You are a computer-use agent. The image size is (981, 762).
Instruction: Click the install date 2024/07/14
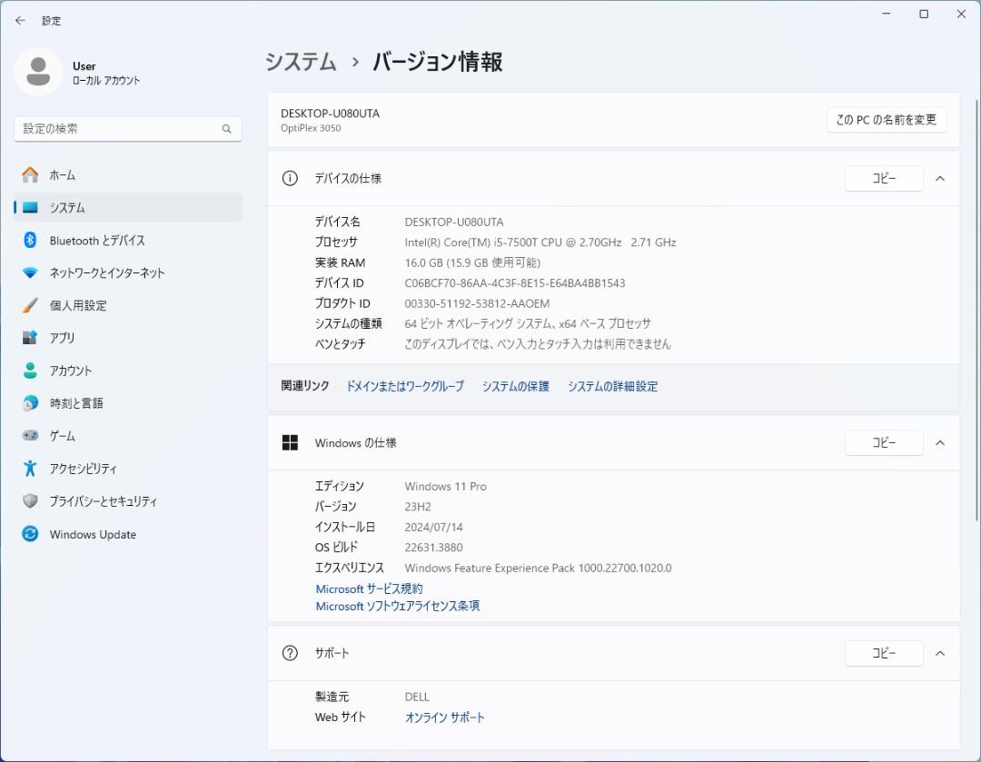433,527
